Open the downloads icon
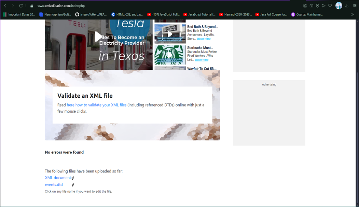The width and height of the screenshot is (359, 207). 347,6
